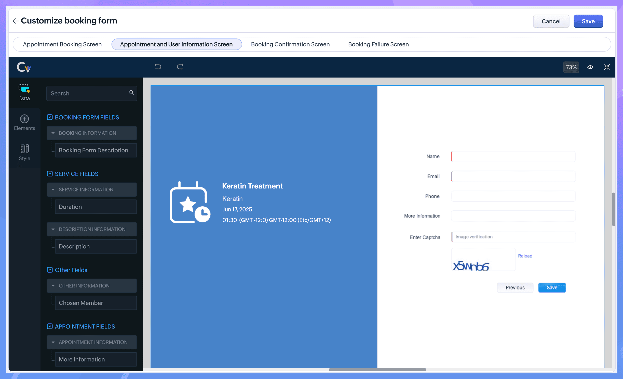Click the search magnifier icon
The image size is (623, 379).
(131, 93)
